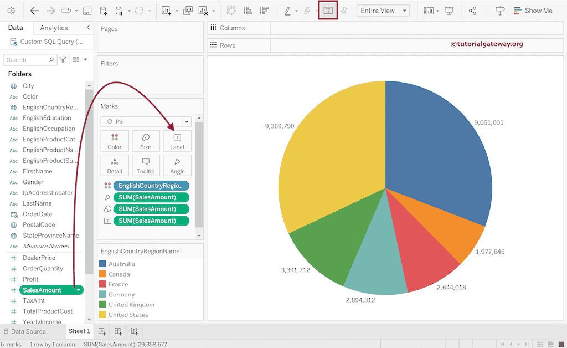
Task: Switch to the Analytics tab
Action: coord(54,28)
